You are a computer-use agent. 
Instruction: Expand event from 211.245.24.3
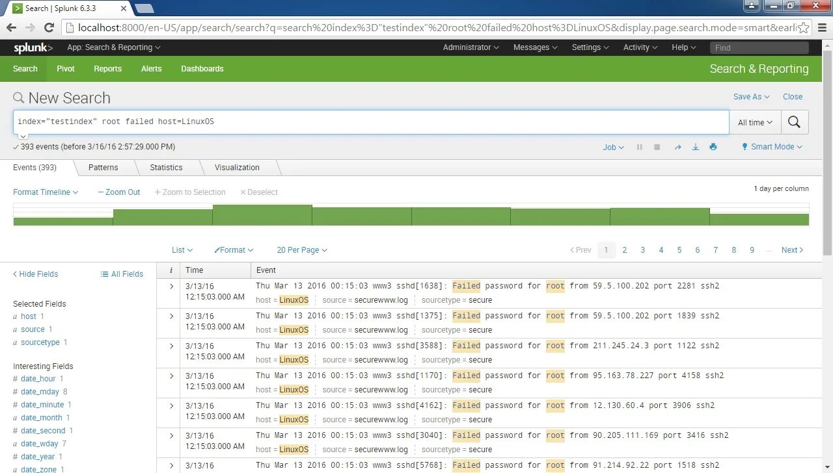172,346
